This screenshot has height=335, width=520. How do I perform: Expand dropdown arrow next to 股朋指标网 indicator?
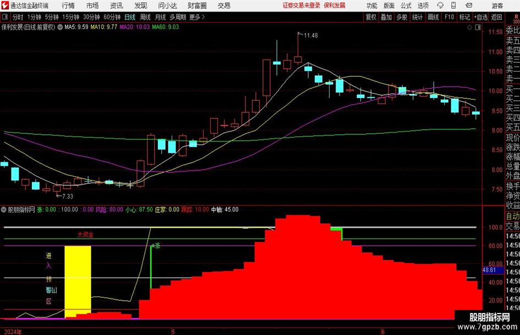pos(4,210)
